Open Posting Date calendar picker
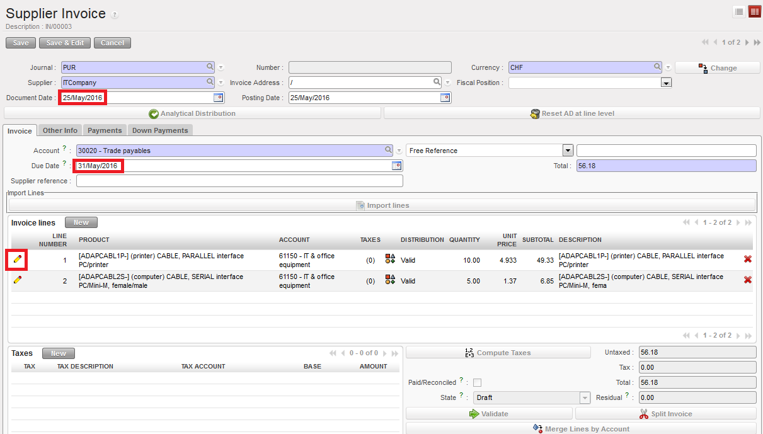 445,98
